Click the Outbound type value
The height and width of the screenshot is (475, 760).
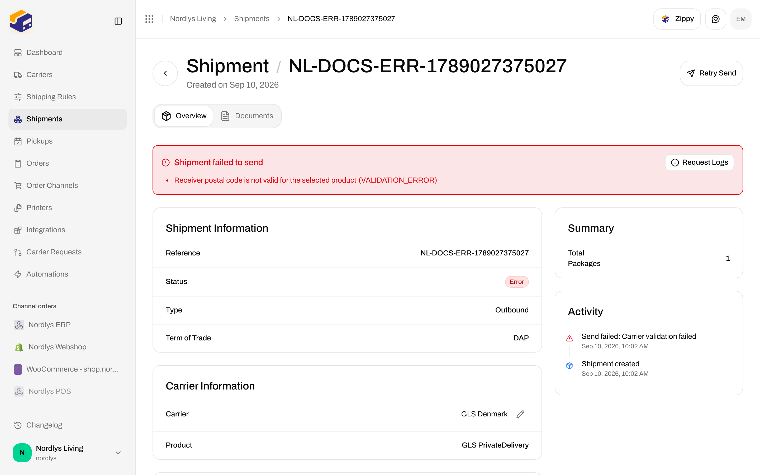512,310
